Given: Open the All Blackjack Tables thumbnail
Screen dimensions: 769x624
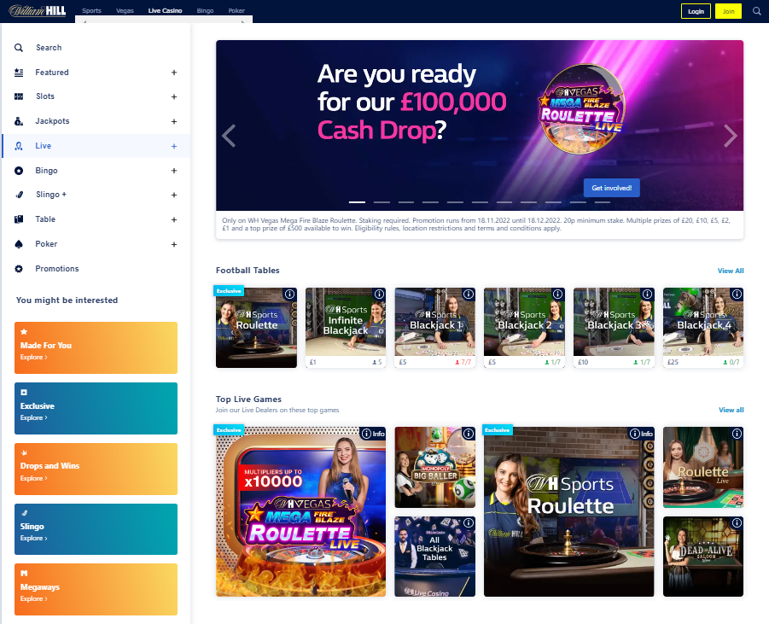Looking at the screenshot, I should (435, 557).
